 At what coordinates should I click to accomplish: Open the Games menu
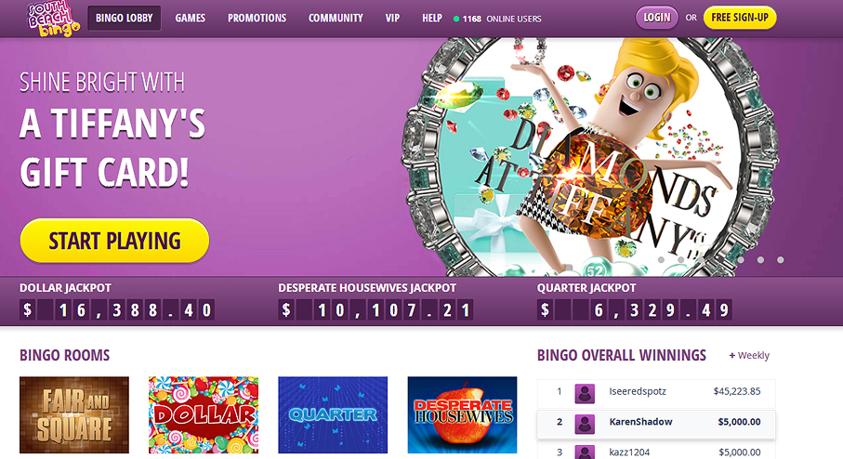tap(190, 19)
